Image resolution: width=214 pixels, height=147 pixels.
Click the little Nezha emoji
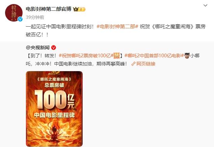[187, 56]
